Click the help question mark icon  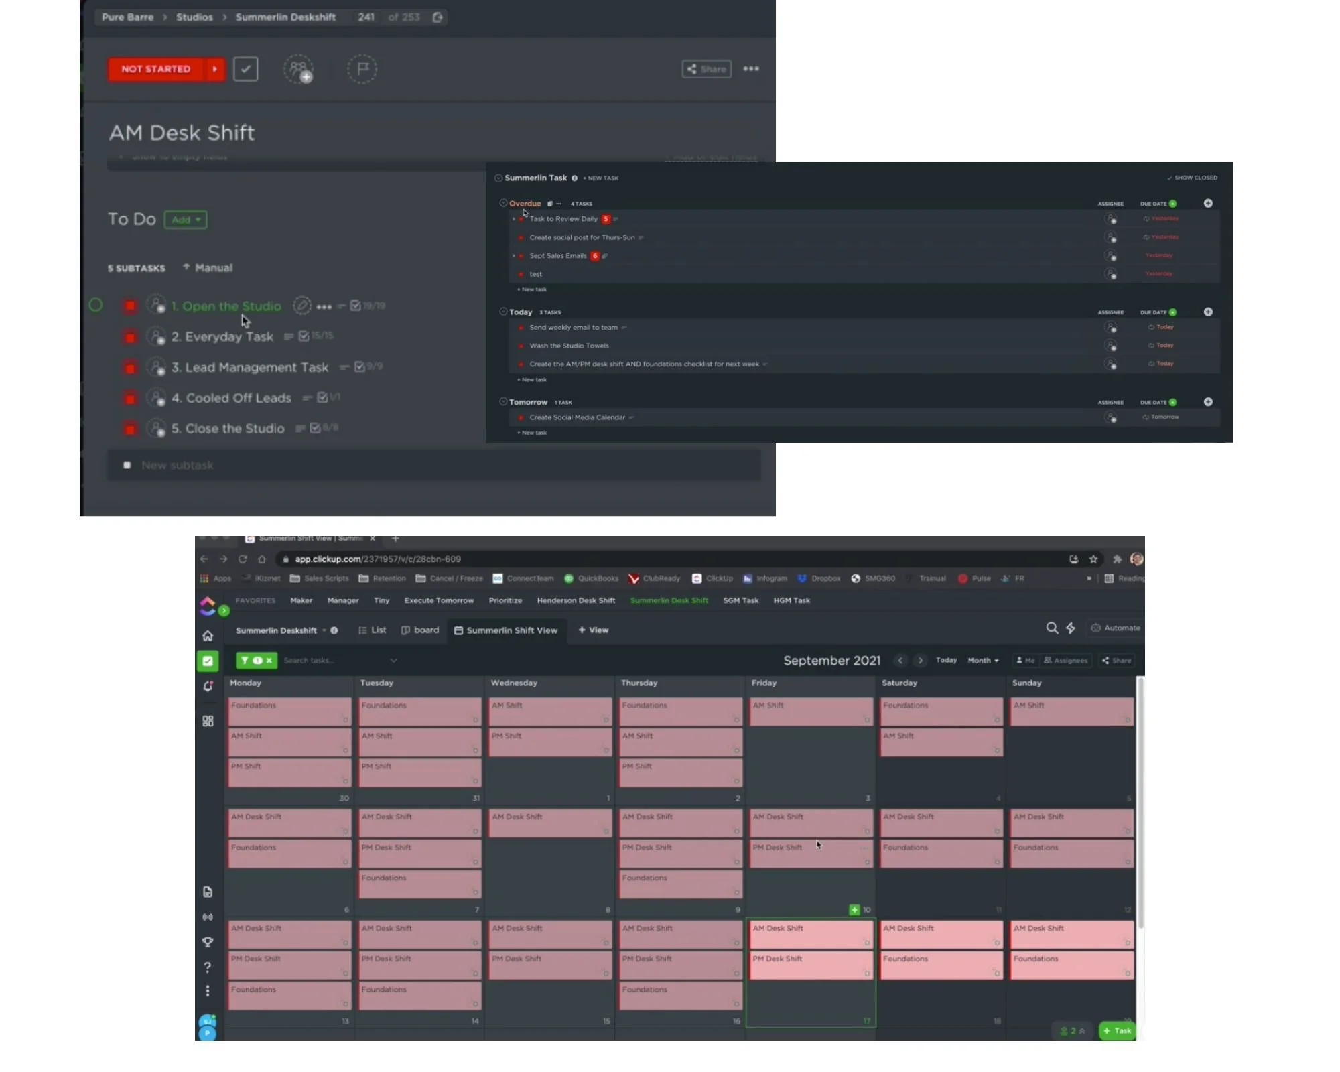[208, 967]
